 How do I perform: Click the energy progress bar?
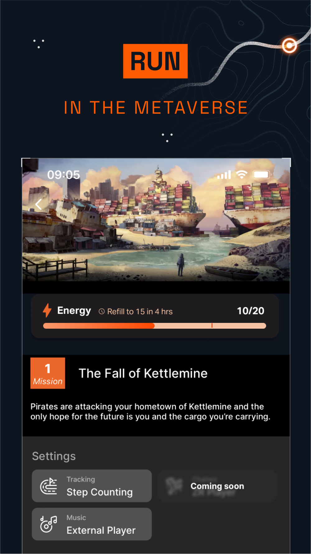coord(155,326)
